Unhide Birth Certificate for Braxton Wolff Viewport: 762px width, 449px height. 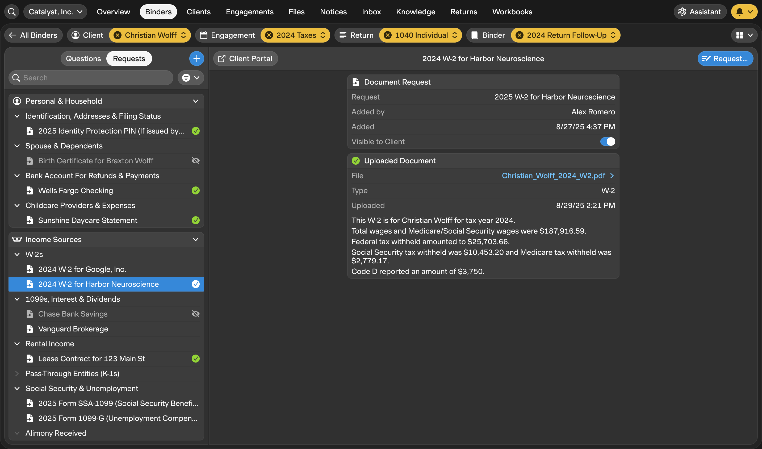click(196, 161)
